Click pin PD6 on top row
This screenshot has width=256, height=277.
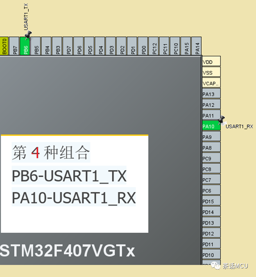click(x=78, y=46)
